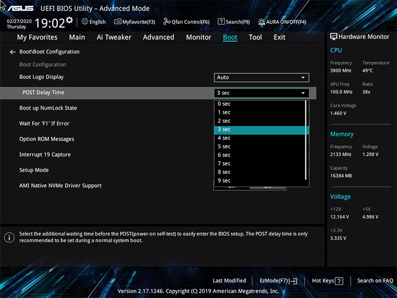Choose 4 sec in the list
Image resolution: width=397 pixels, height=298 pixels.
(x=260, y=138)
